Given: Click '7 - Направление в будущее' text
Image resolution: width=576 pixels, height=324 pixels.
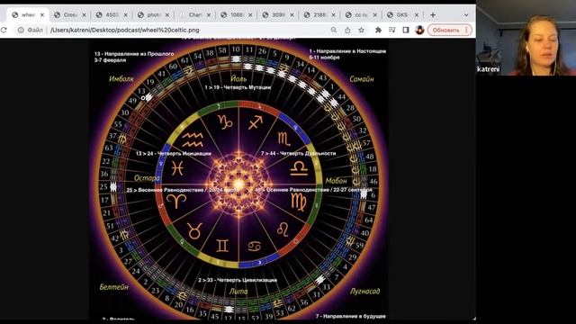Looking at the screenshot, I should tap(351, 316).
